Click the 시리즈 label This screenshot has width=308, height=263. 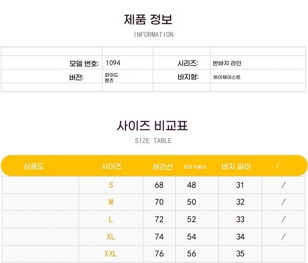click(x=188, y=63)
